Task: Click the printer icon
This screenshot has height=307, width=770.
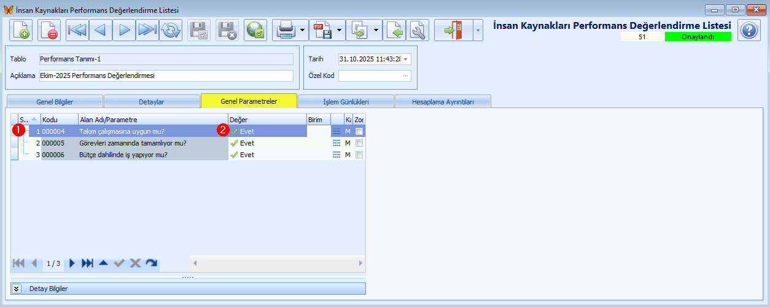Action: pyautogui.click(x=286, y=30)
